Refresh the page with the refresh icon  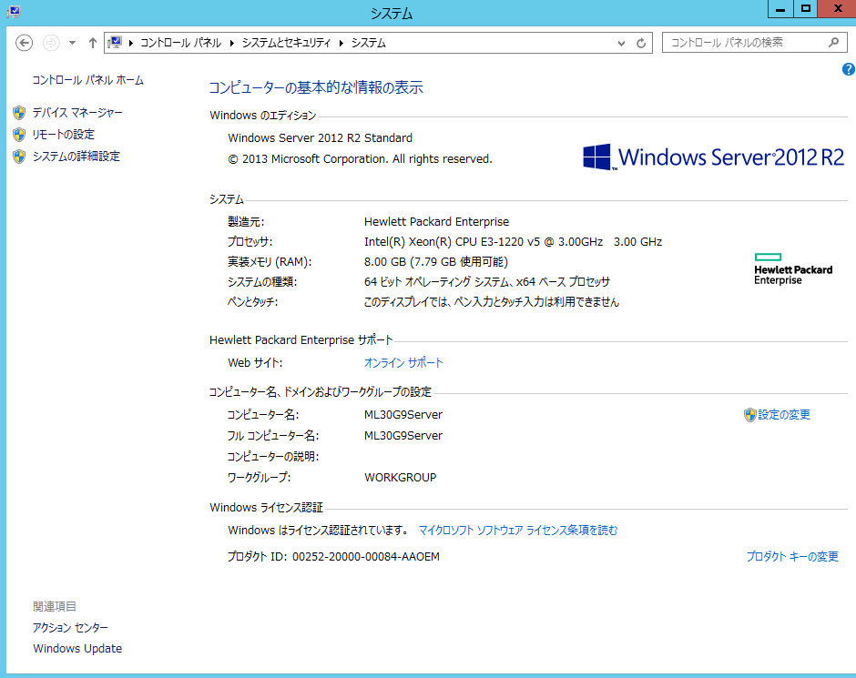click(x=641, y=43)
